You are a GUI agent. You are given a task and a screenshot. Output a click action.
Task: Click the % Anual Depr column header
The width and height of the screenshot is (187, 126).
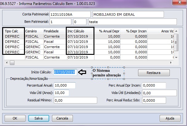[107, 31]
